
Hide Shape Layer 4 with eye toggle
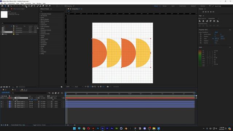[x=1, y=102]
